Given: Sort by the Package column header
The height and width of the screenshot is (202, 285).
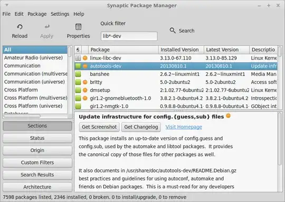Looking at the screenshot, I should point(123,50).
